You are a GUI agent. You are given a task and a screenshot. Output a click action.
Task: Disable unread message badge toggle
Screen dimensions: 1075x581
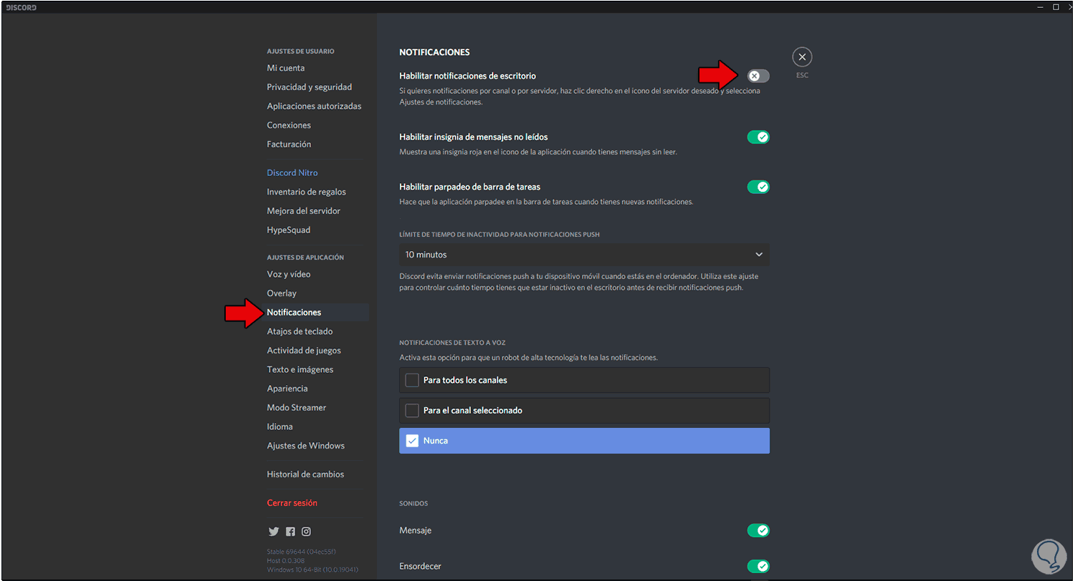(758, 137)
